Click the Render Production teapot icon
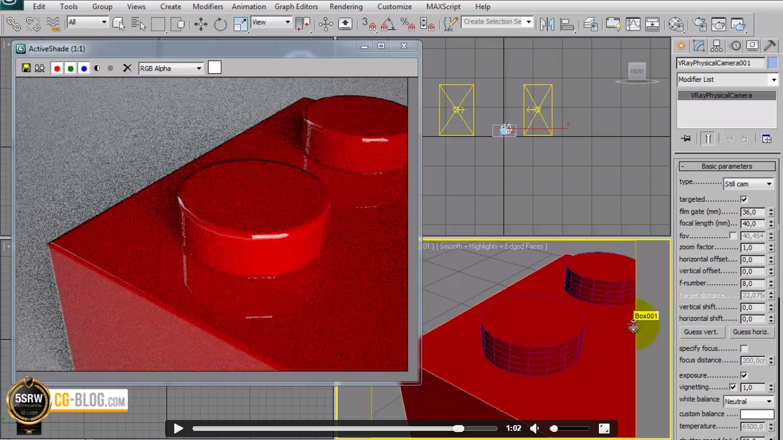This screenshot has width=783, height=440. (738, 23)
